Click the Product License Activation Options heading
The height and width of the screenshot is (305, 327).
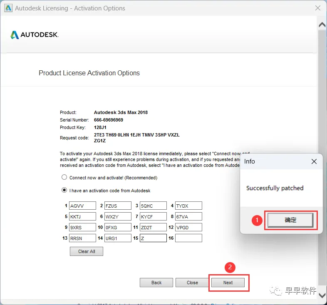(89, 73)
